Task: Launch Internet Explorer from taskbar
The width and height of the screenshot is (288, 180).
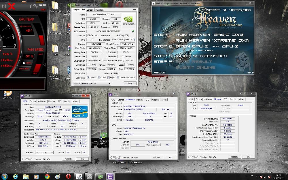Action: point(15,177)
